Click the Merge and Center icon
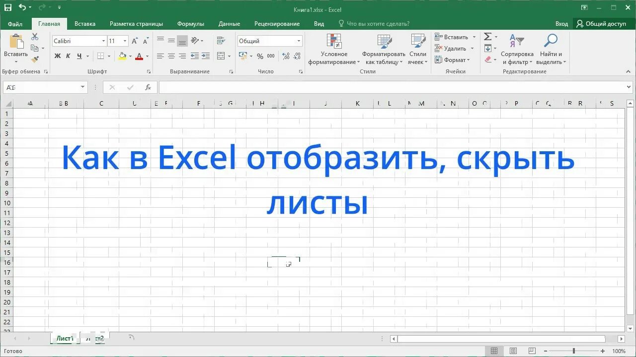The width and height of the screenshot is (636, 357). [221, 56]
